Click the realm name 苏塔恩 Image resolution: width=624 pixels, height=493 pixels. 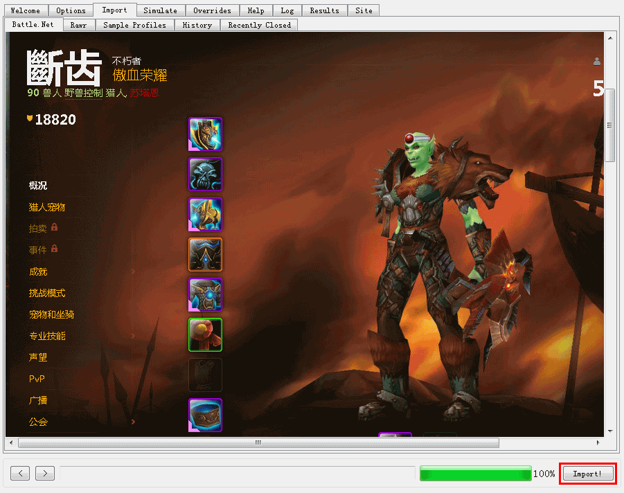click(x=145, y=93)
